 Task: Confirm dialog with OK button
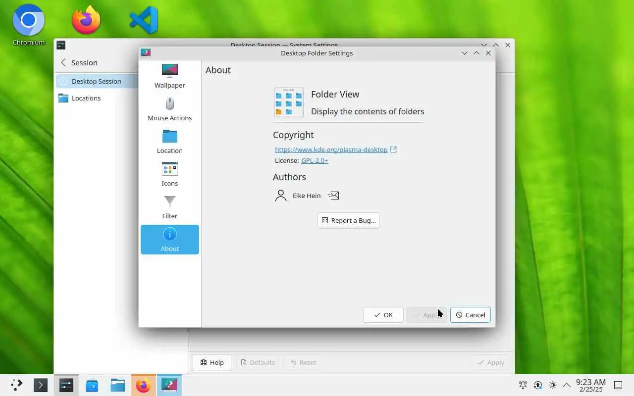click(383, 315)
